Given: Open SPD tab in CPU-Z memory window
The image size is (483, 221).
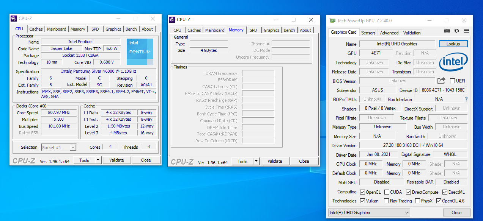Looking at the screenshot, I should point(253,30).
